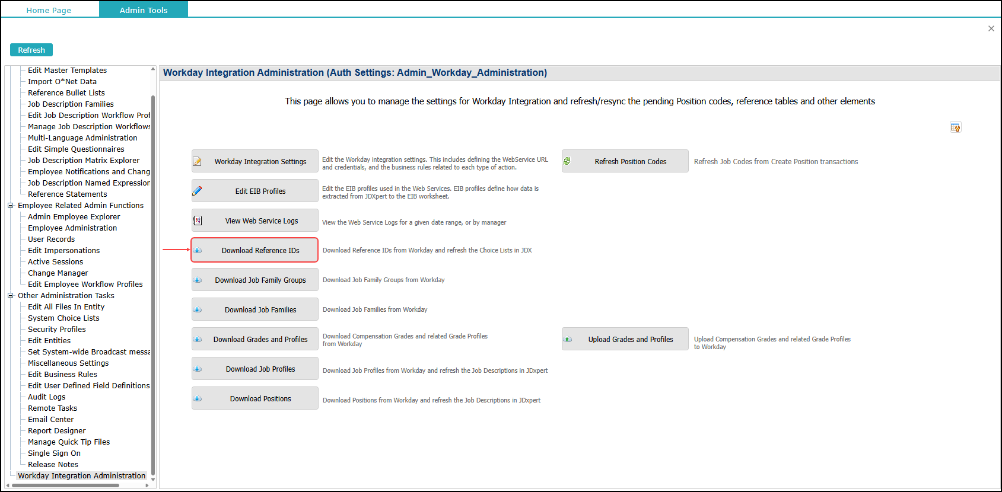Click the tree panel horizontal scrollbar

pyautogui.click(x=65, y=485)
